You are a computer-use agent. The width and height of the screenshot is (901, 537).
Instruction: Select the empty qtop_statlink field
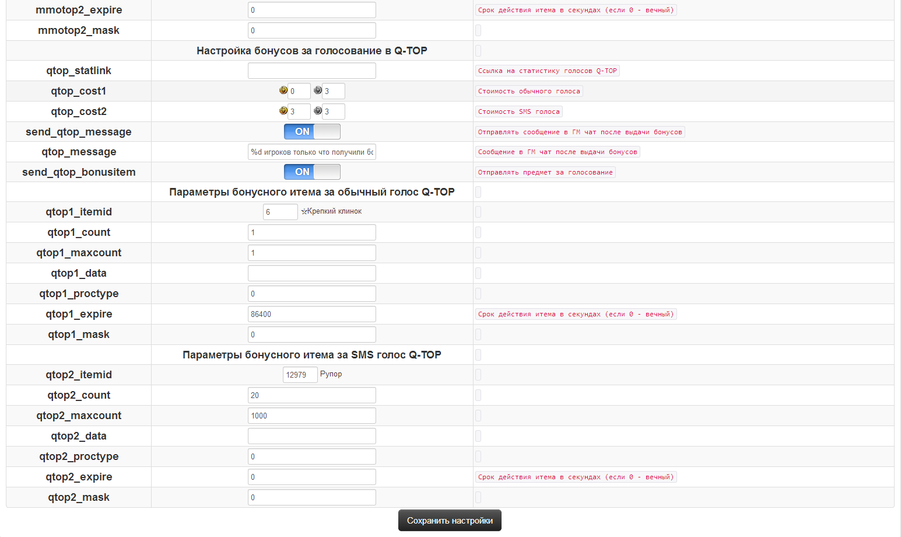[x=312, y=71]
